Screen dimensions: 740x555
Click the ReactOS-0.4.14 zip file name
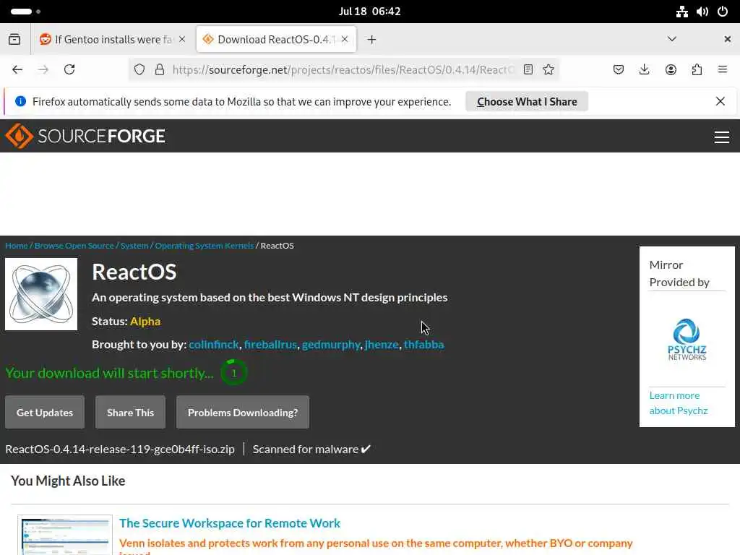coord(120,449)
